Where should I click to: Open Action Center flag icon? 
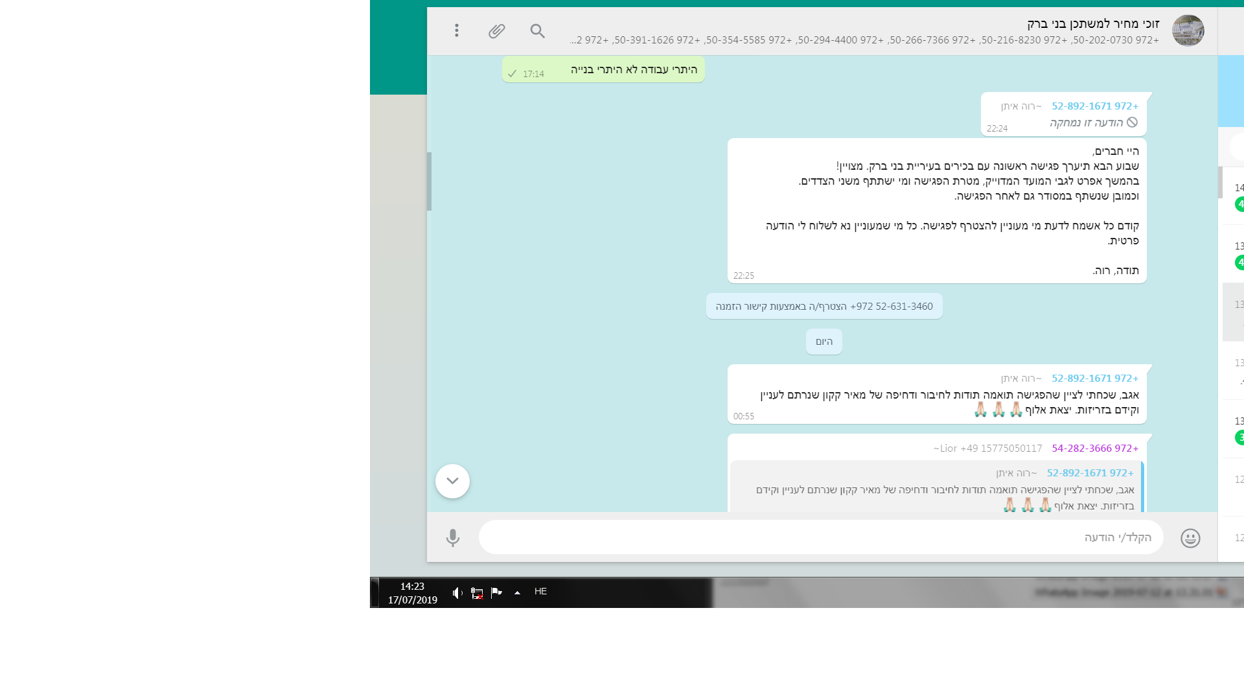pos(497,592)
